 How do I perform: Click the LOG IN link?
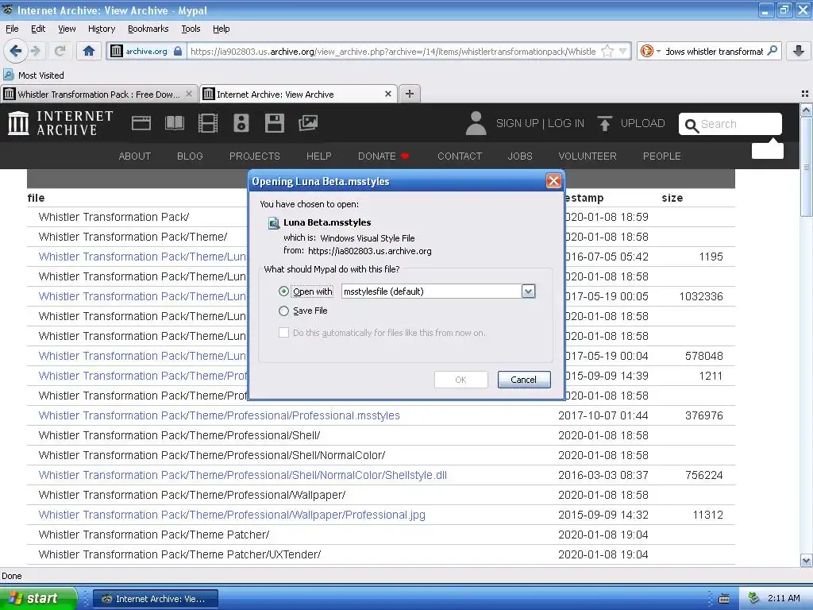pos(565,123)
